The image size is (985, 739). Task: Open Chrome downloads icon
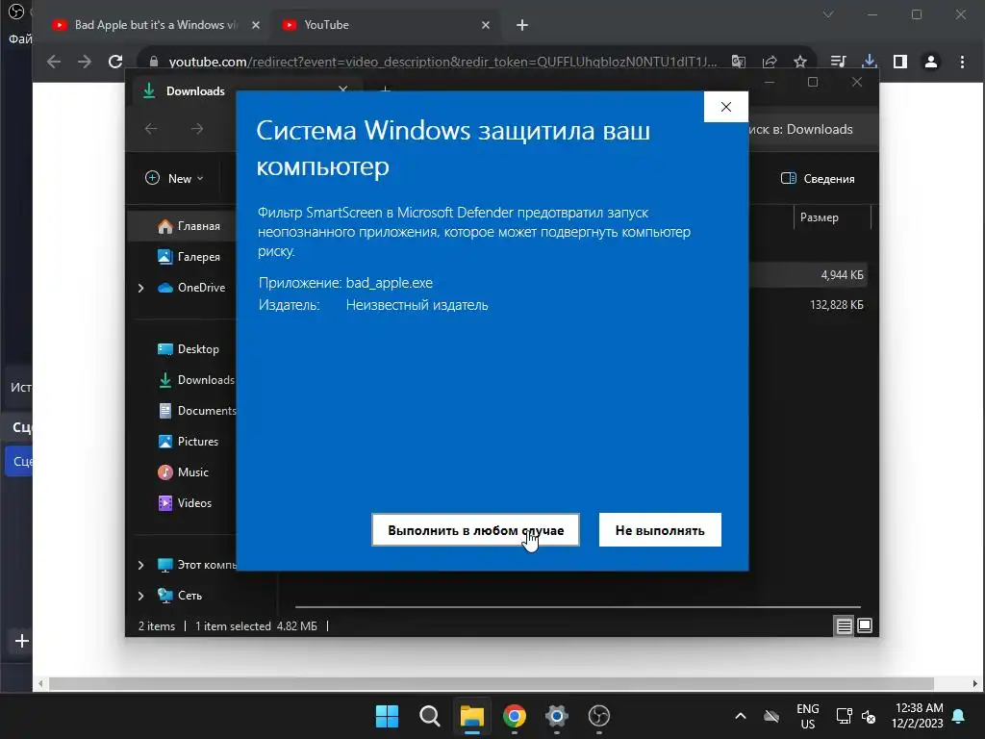pyautogui.click(x=870, y=62)
